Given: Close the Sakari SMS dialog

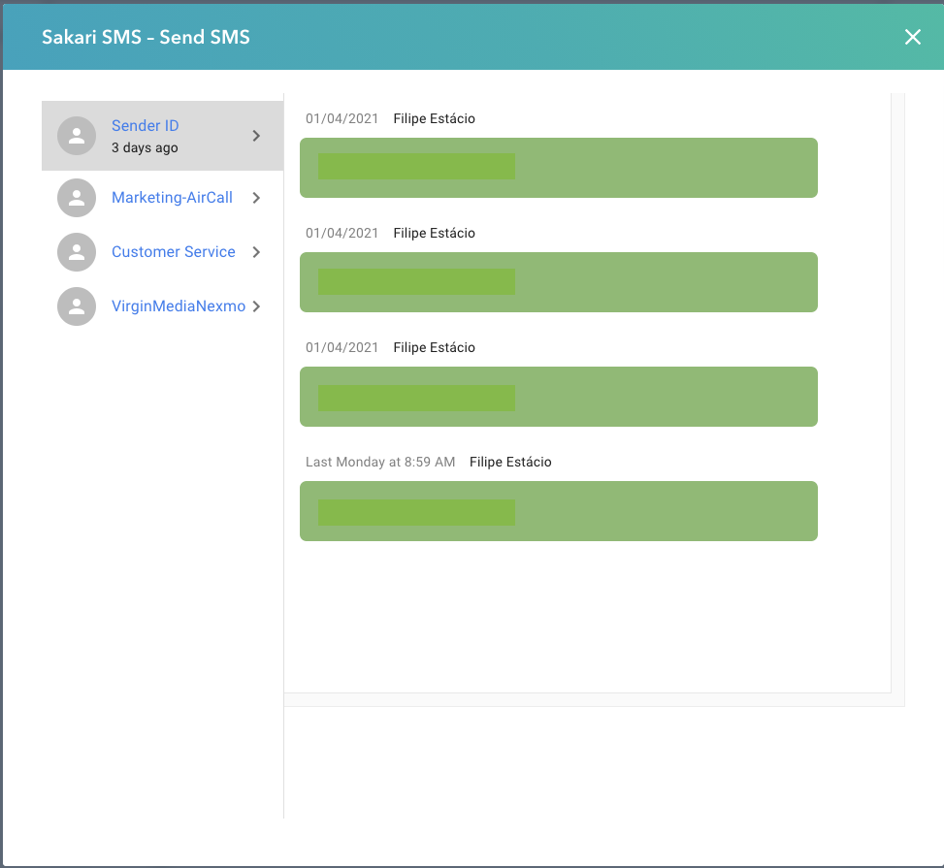Looking at the screenshot, I should (x=913, y=37).
